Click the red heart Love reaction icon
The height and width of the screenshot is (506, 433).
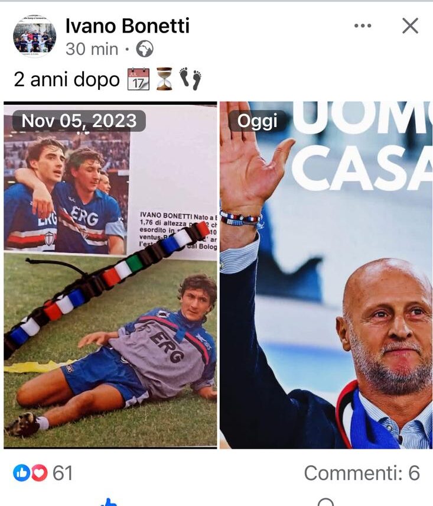(x=39, y=473)
